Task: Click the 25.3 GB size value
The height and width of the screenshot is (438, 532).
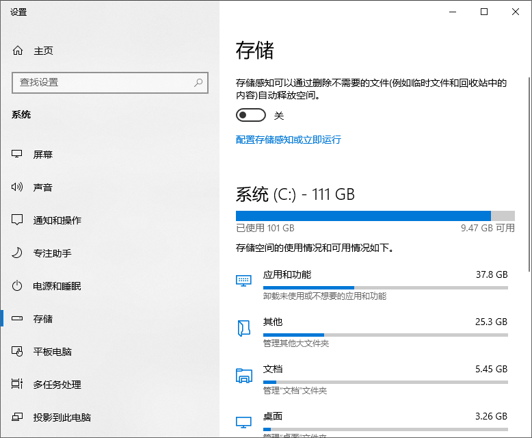Action: tap(491, 322)
